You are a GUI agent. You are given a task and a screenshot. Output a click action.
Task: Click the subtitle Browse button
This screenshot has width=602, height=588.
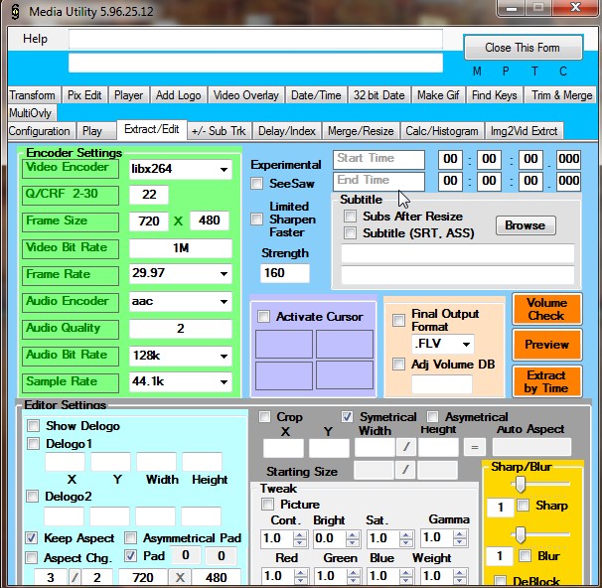[526, 225]
